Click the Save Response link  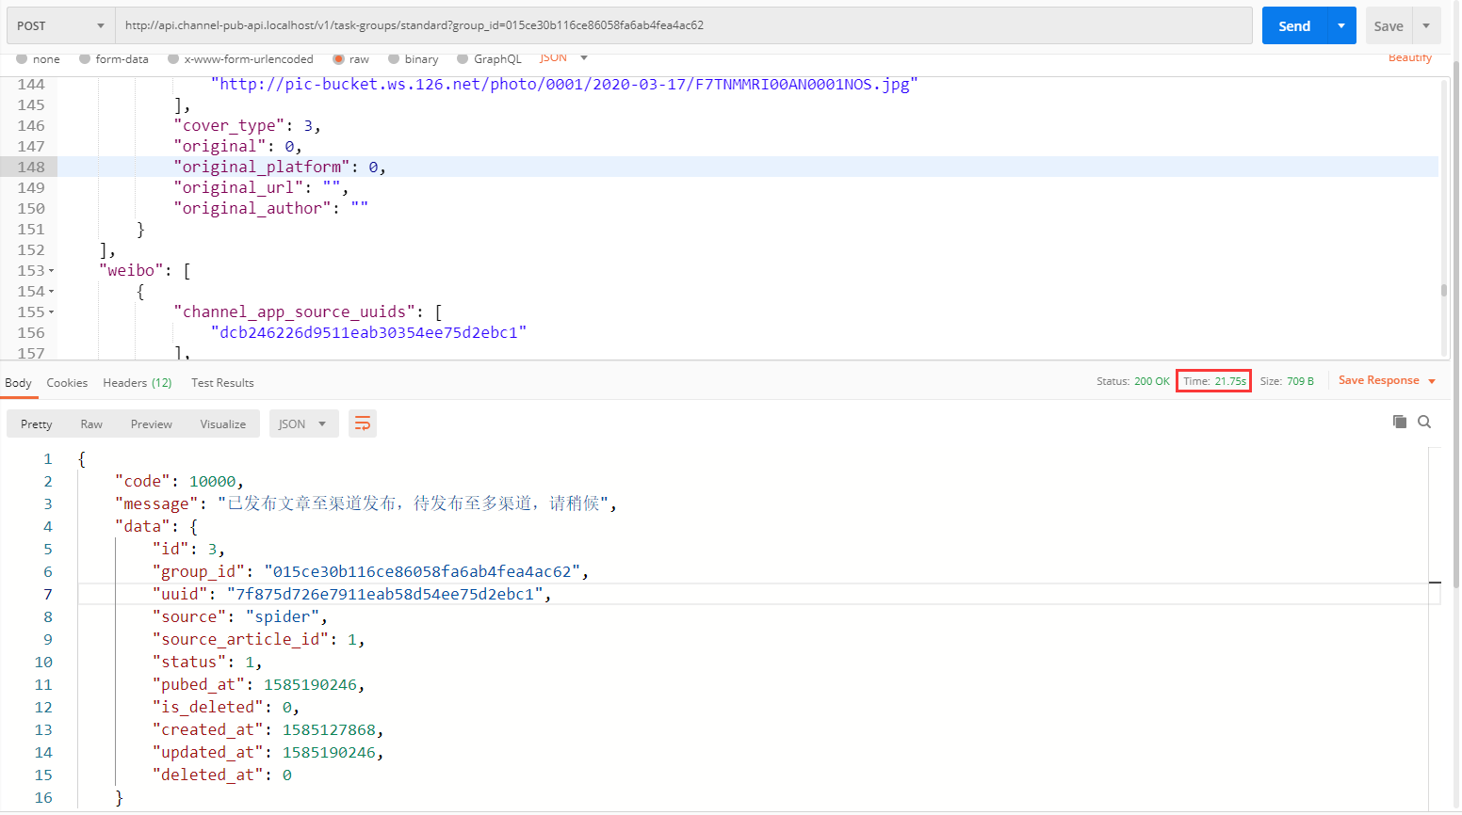tap(1378, 380)
